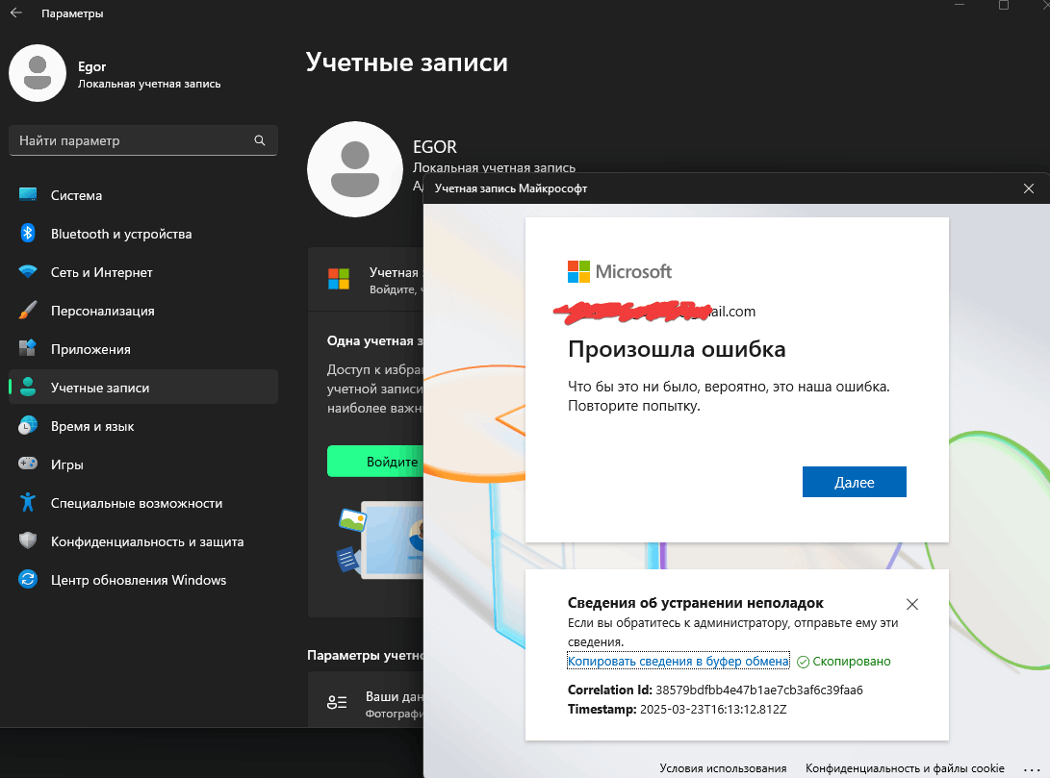The image size is (1050, 778).
Task: Open Egor's local account profile avatar
Action: [x=38, y=74]
